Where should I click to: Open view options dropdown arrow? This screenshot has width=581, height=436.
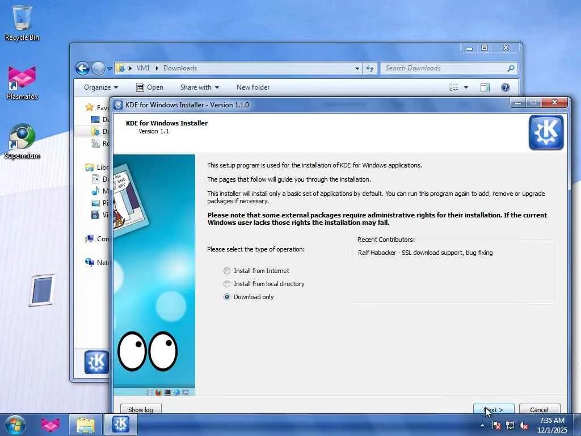[x=466, y=87]
